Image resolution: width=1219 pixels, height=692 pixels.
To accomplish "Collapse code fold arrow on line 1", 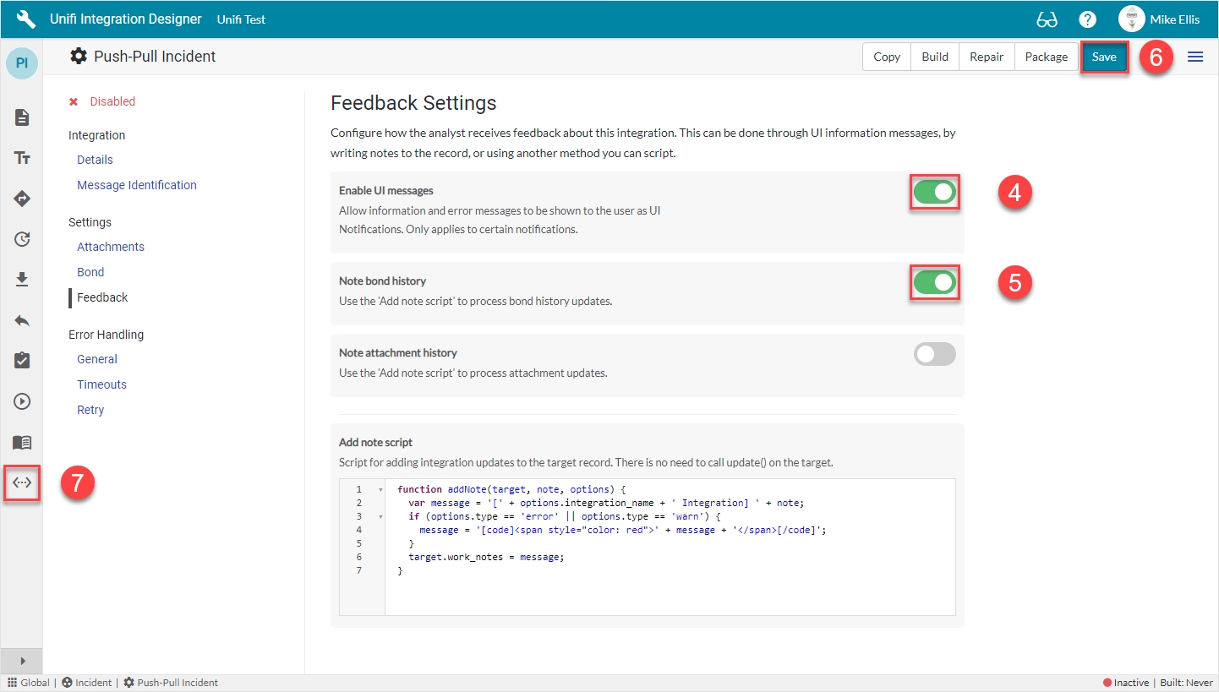I will pyautogui.click(x=380, y=489).
